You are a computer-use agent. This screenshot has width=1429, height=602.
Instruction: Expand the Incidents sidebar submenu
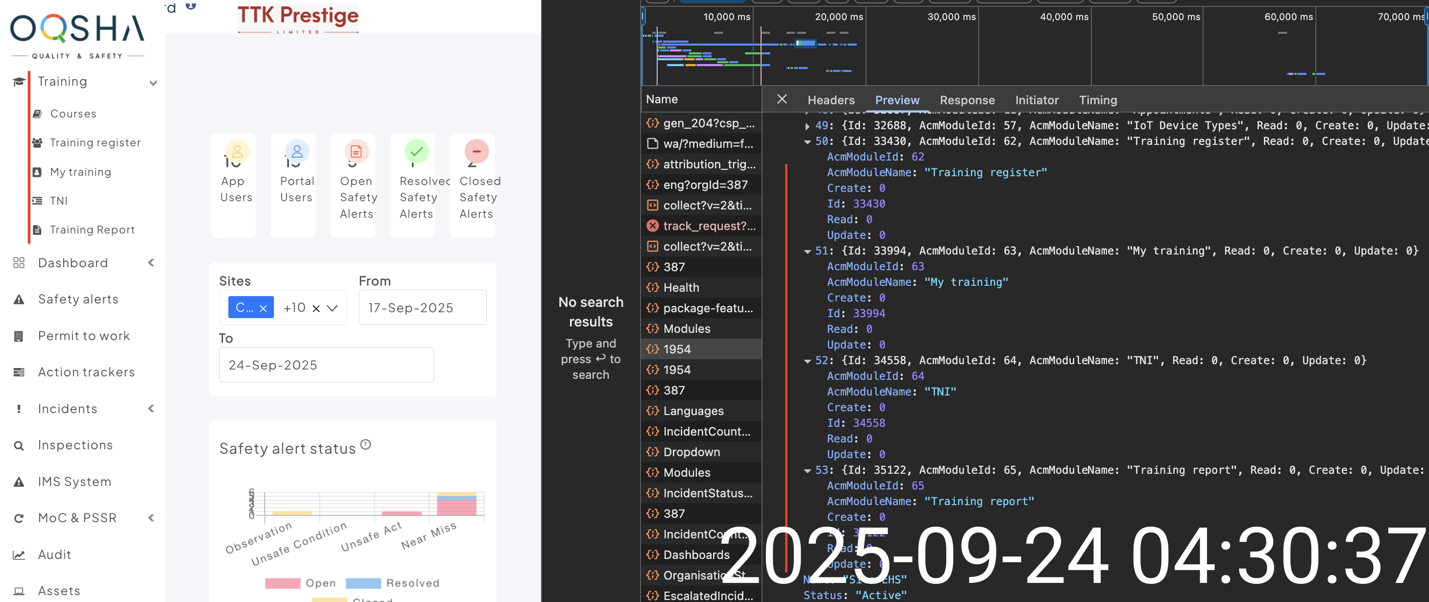151,409
